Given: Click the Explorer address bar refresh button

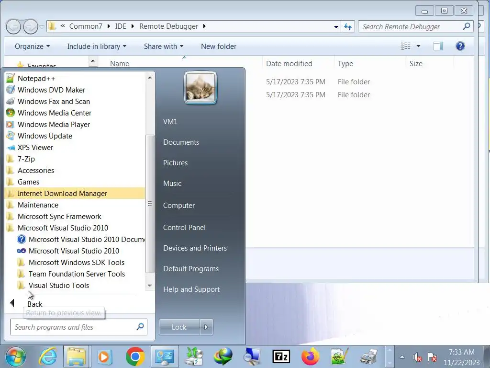Looking at the screenshot, I should (348, 27).
